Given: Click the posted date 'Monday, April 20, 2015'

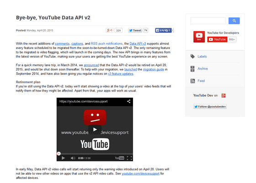Looking at the screenshot, I should pyautogui.click(x=40, y=30).
